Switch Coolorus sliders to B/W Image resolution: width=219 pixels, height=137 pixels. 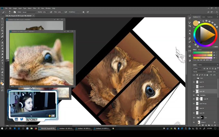pyautogui.click(x=211, y=60)
